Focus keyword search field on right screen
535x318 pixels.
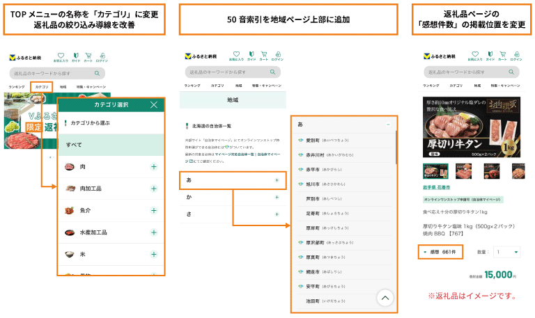pos(472,72)
